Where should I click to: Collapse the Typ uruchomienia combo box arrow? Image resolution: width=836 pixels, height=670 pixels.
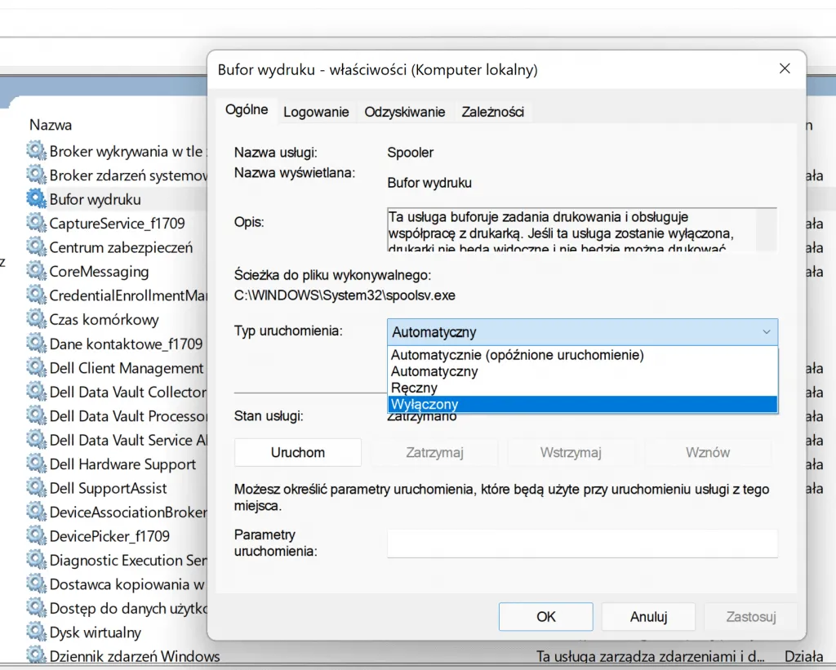766,332
